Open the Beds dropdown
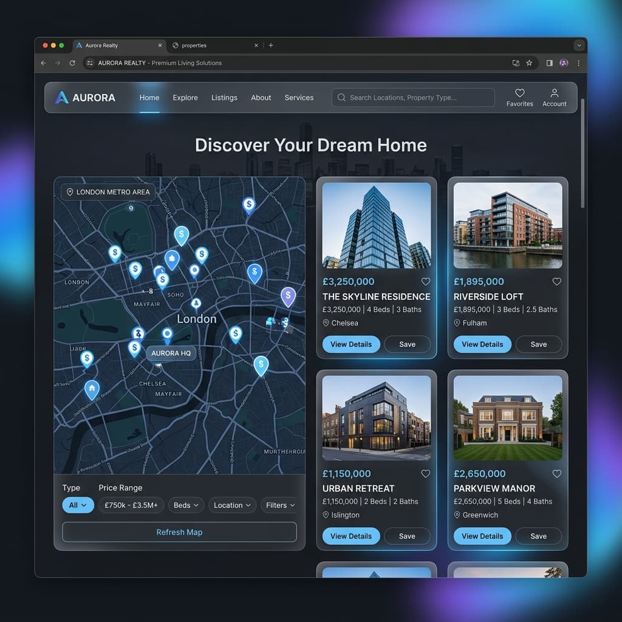Viewport: 622px width, 622px height. click(x=186, y=505)
